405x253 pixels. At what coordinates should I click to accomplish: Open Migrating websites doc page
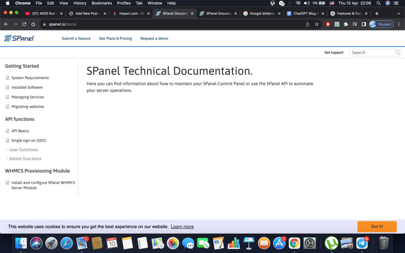coord(28,107)
